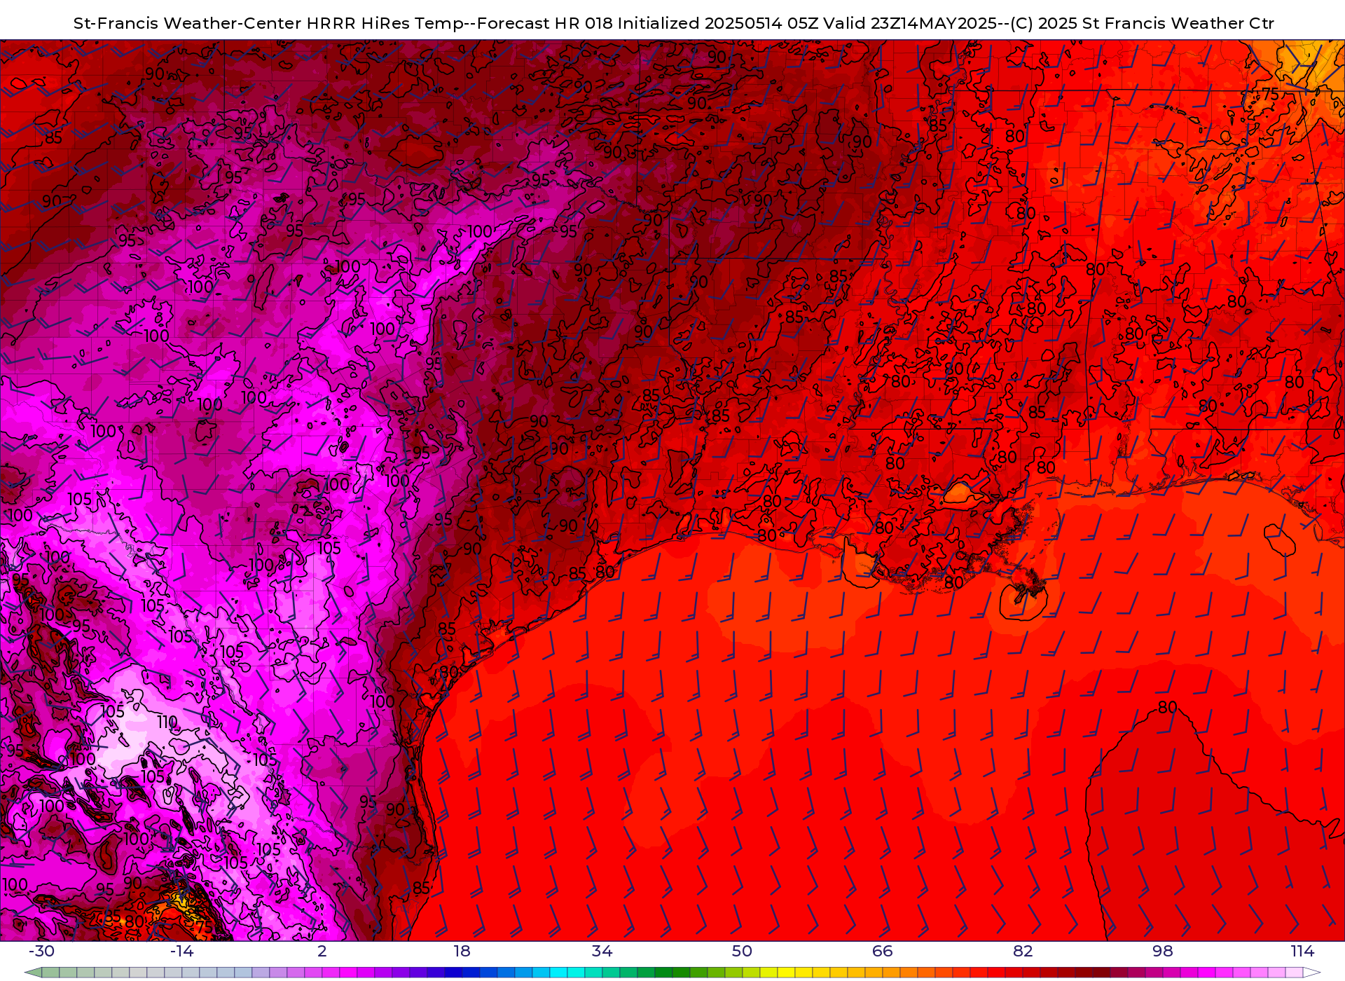Click the 98 colorbar tick label
This screenshot has height=981, width=1345.
point(1163,951)
